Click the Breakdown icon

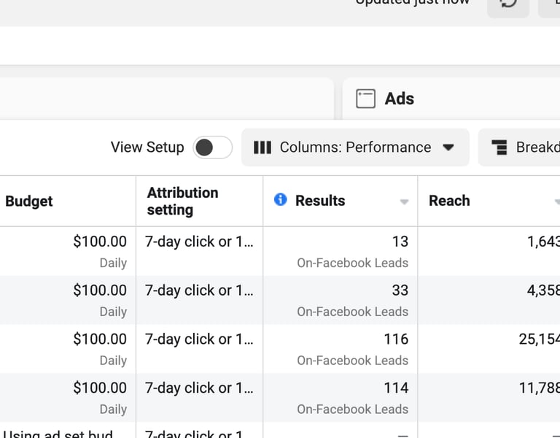tap(499, 147)
